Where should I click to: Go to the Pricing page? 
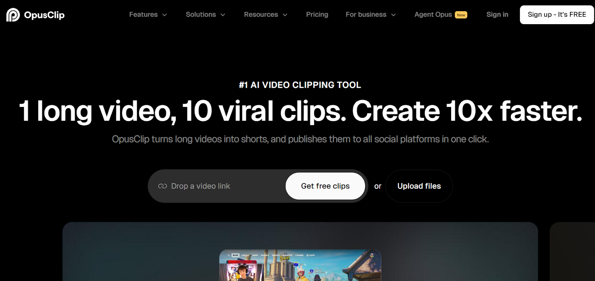point(317,14)
